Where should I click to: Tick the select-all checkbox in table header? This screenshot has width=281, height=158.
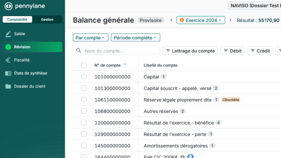[x=84, y=66]
